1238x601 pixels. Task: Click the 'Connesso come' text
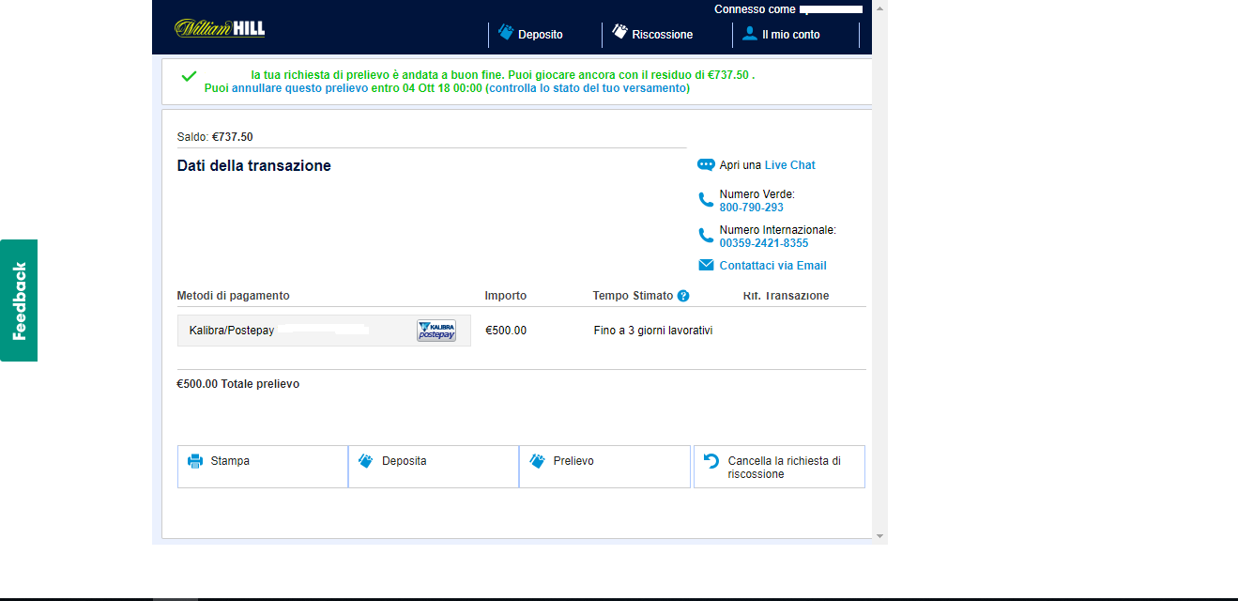coord(754,9)
